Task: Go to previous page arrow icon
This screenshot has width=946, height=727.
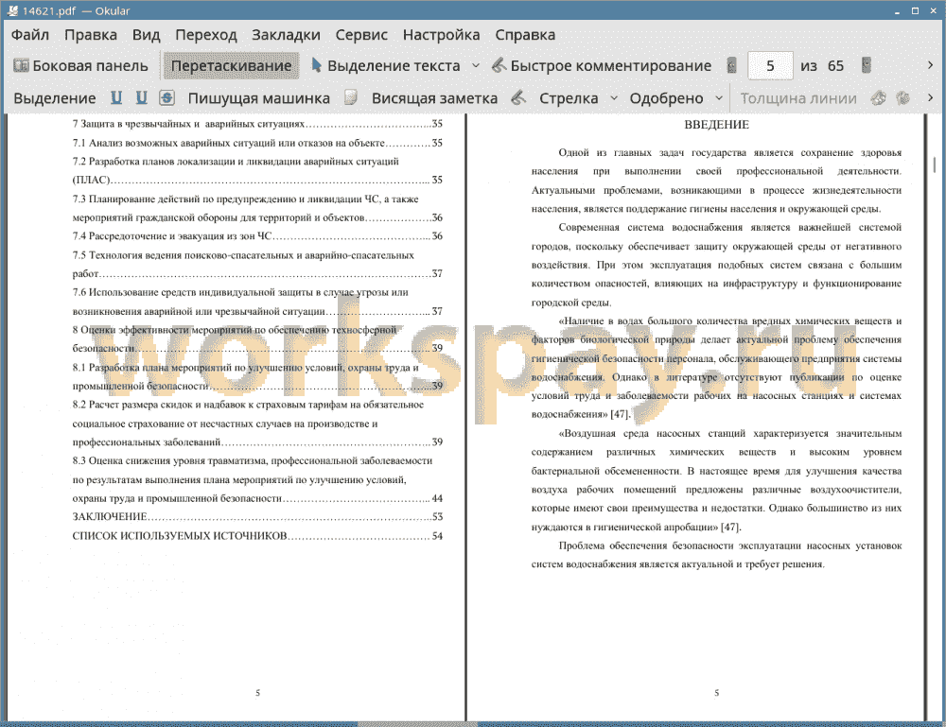Action: 732,66
